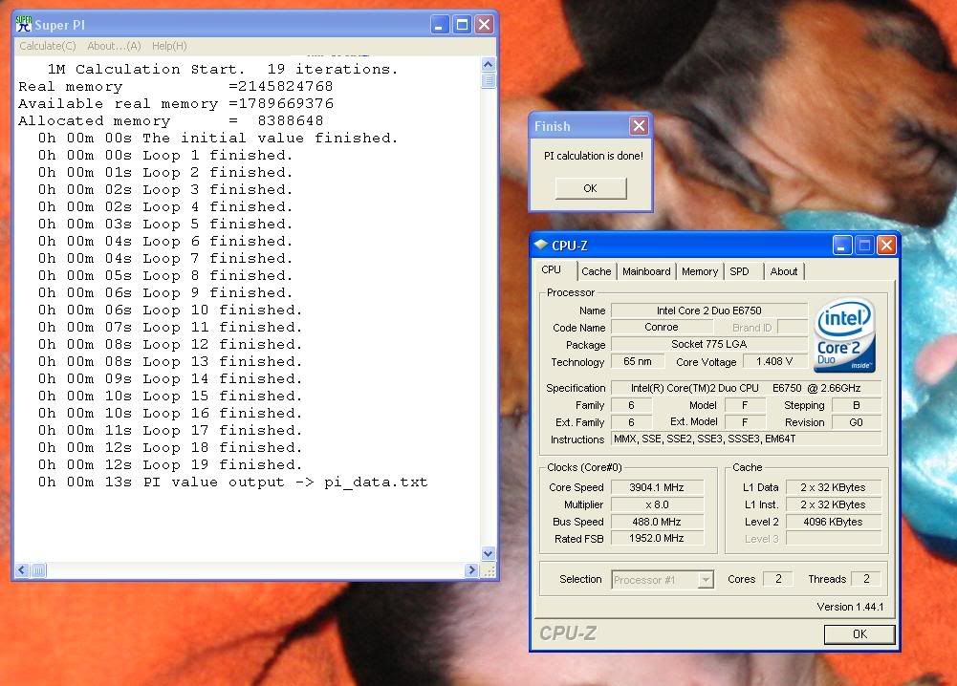Click the Super PI title bar icon
This screenshot has height=686, width=957.
coord(24,25)
